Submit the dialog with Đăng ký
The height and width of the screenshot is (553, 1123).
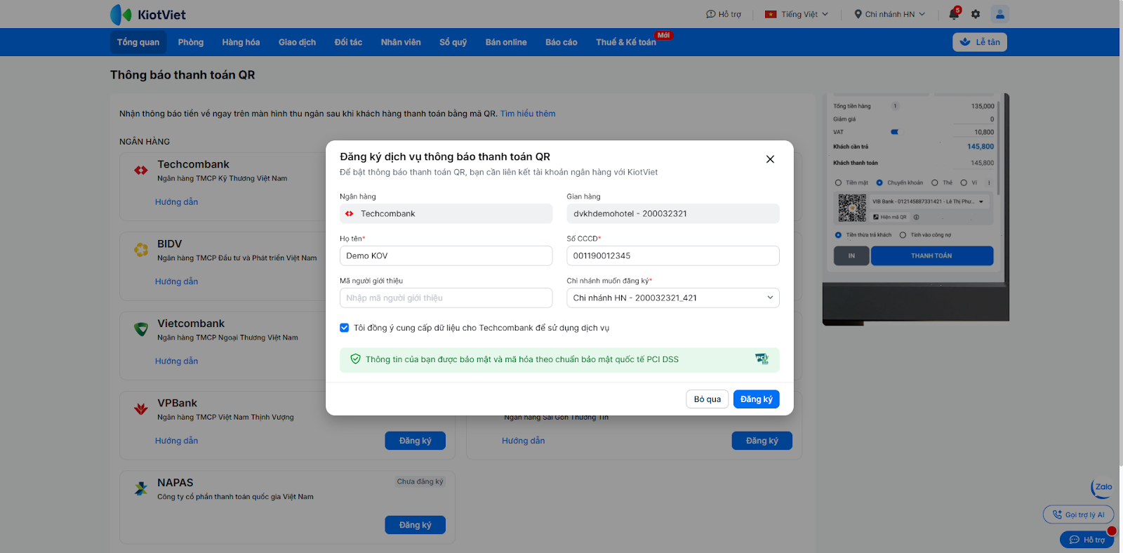coord(757,399)
